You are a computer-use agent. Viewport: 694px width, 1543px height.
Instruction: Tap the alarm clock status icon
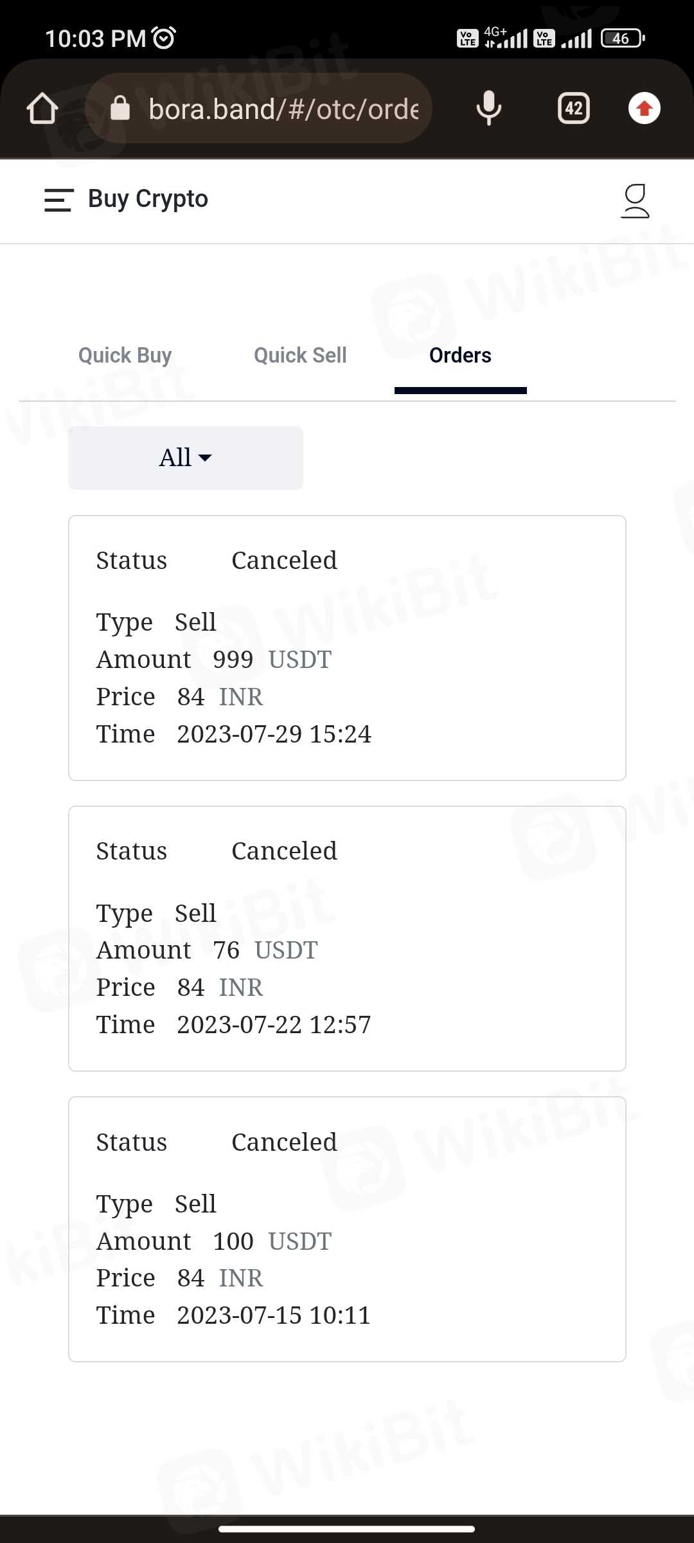pos(164,39)
